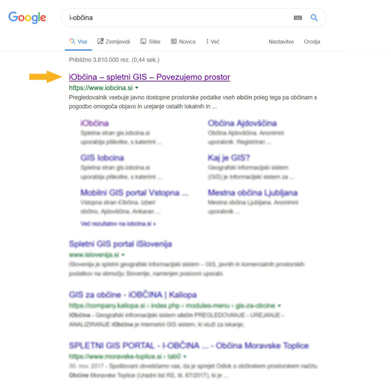Open the Novice tab

coord(183,42)
